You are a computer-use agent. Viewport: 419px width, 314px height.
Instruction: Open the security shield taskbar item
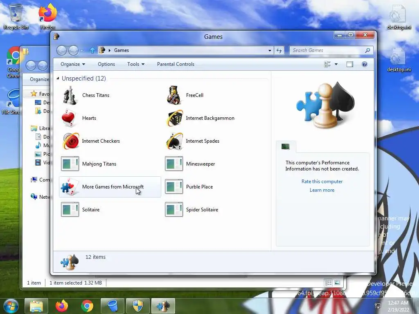coord(138,306)
